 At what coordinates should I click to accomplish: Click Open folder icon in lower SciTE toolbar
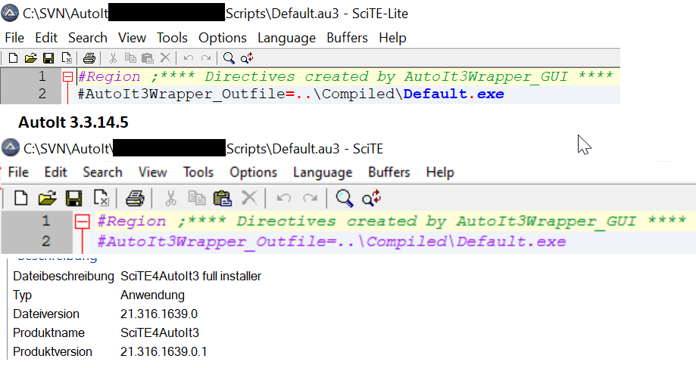(x=47, y=198)
